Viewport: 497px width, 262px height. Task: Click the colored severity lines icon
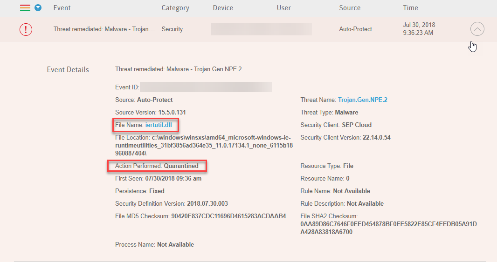click(25, 8)
